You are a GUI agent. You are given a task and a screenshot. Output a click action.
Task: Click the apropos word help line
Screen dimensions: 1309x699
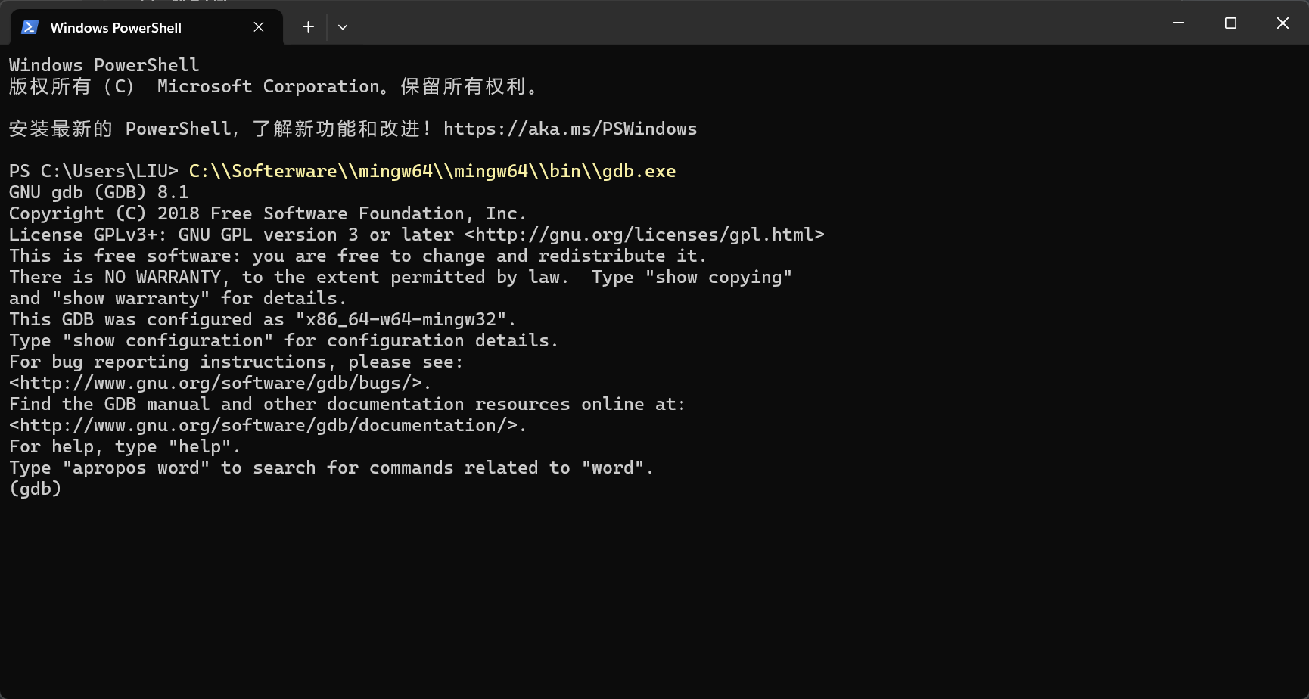point(331,468)
